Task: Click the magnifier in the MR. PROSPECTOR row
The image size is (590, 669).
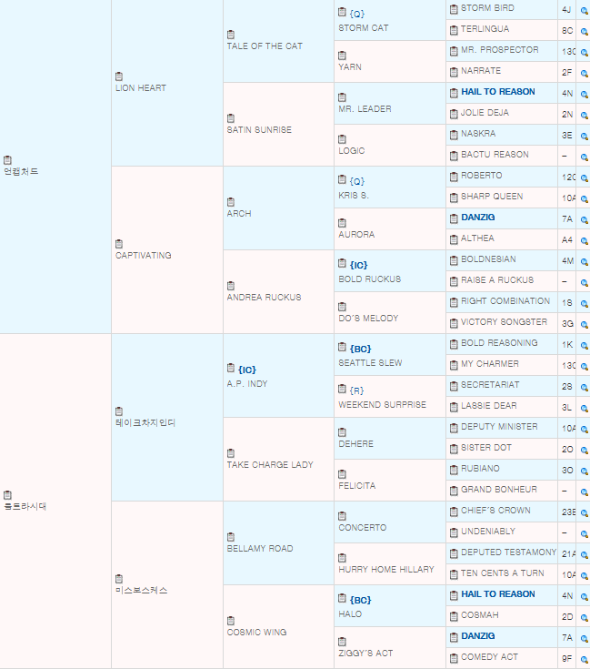Action: point(584,51)
